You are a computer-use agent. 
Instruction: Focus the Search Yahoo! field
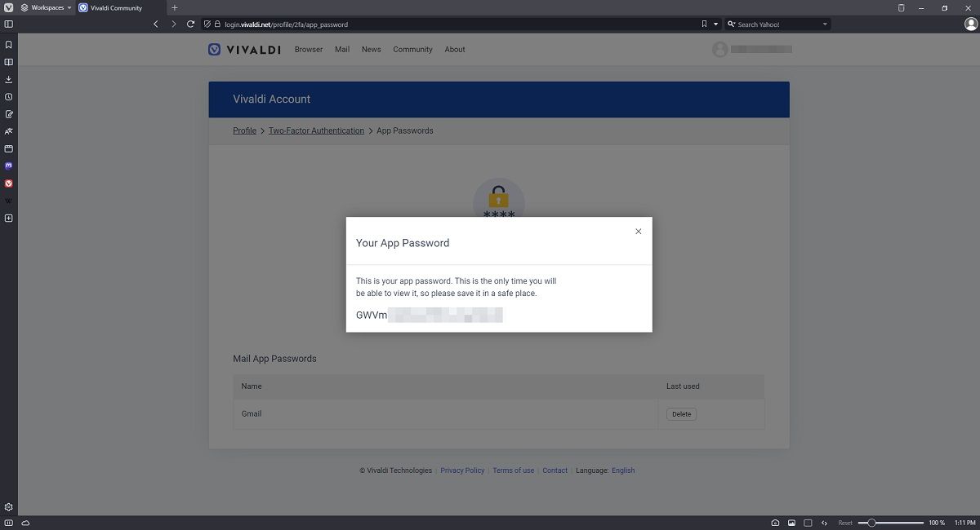(776, 24)
